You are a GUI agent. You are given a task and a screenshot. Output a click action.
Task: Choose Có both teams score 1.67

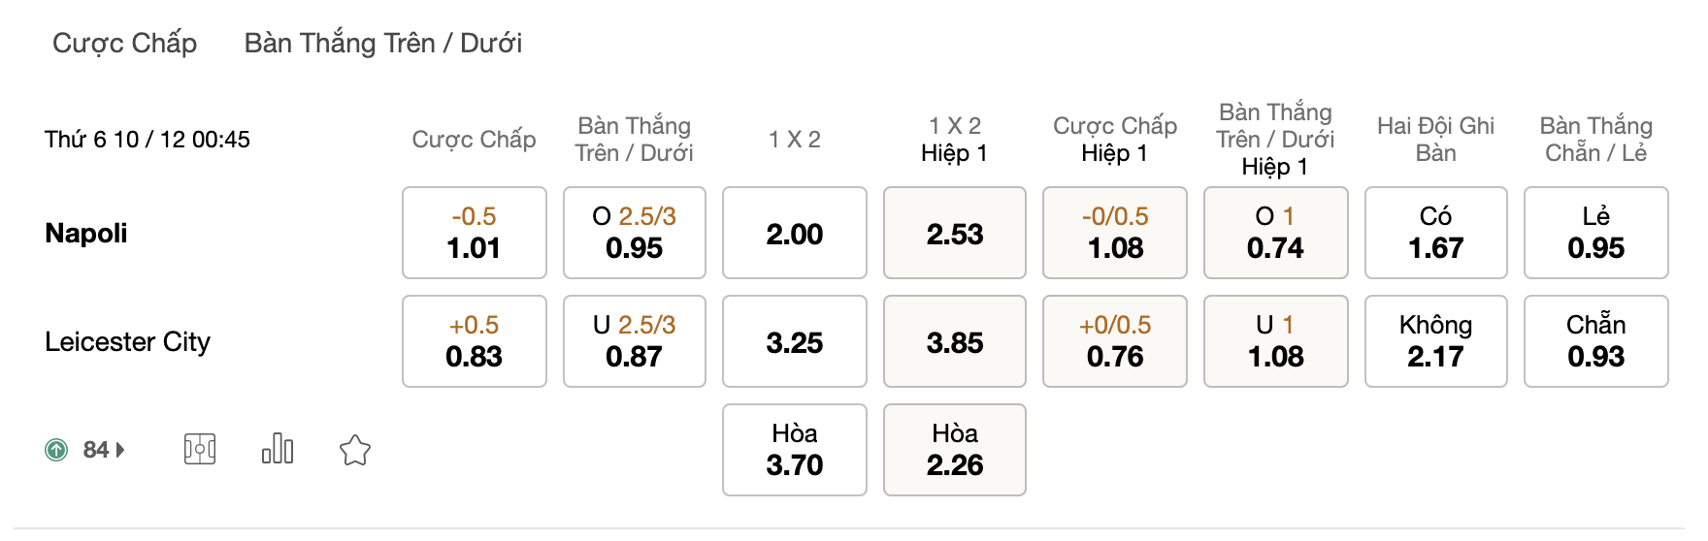click(1436, 233)
